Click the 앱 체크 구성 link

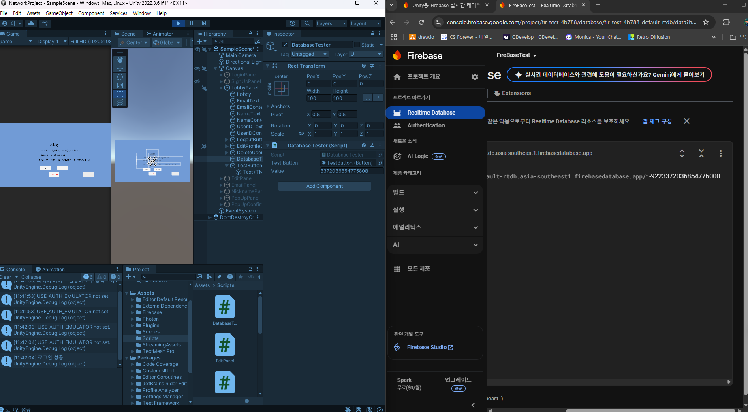[x=657, y=121]
